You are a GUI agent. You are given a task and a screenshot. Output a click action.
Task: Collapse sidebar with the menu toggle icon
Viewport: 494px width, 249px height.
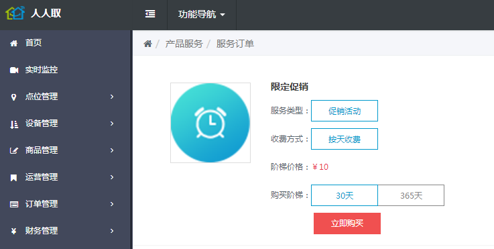pos(150,14)
